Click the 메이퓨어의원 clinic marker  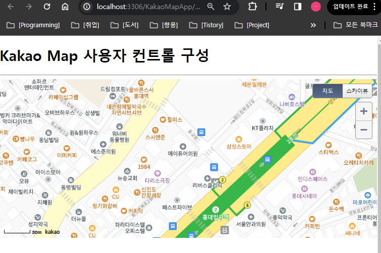(x=183, y=147)
